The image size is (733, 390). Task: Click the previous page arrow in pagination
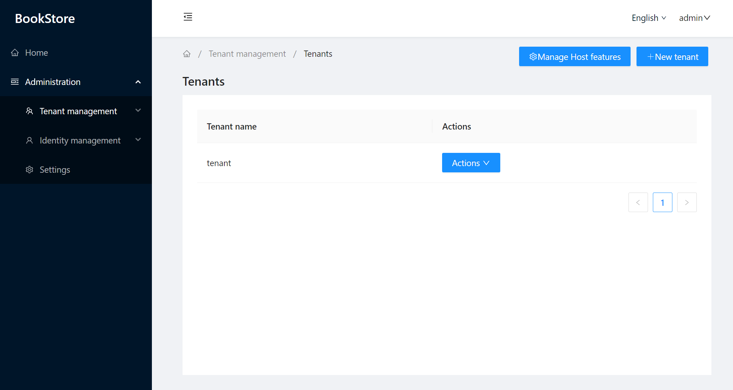pyautogui.click(x=638, y=202)
